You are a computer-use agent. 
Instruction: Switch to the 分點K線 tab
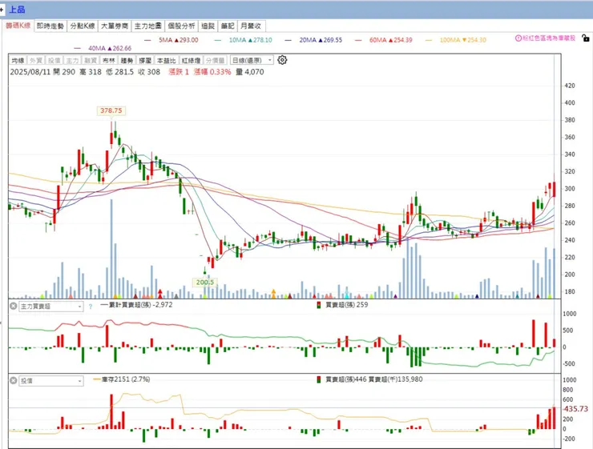tap(83, 26)
